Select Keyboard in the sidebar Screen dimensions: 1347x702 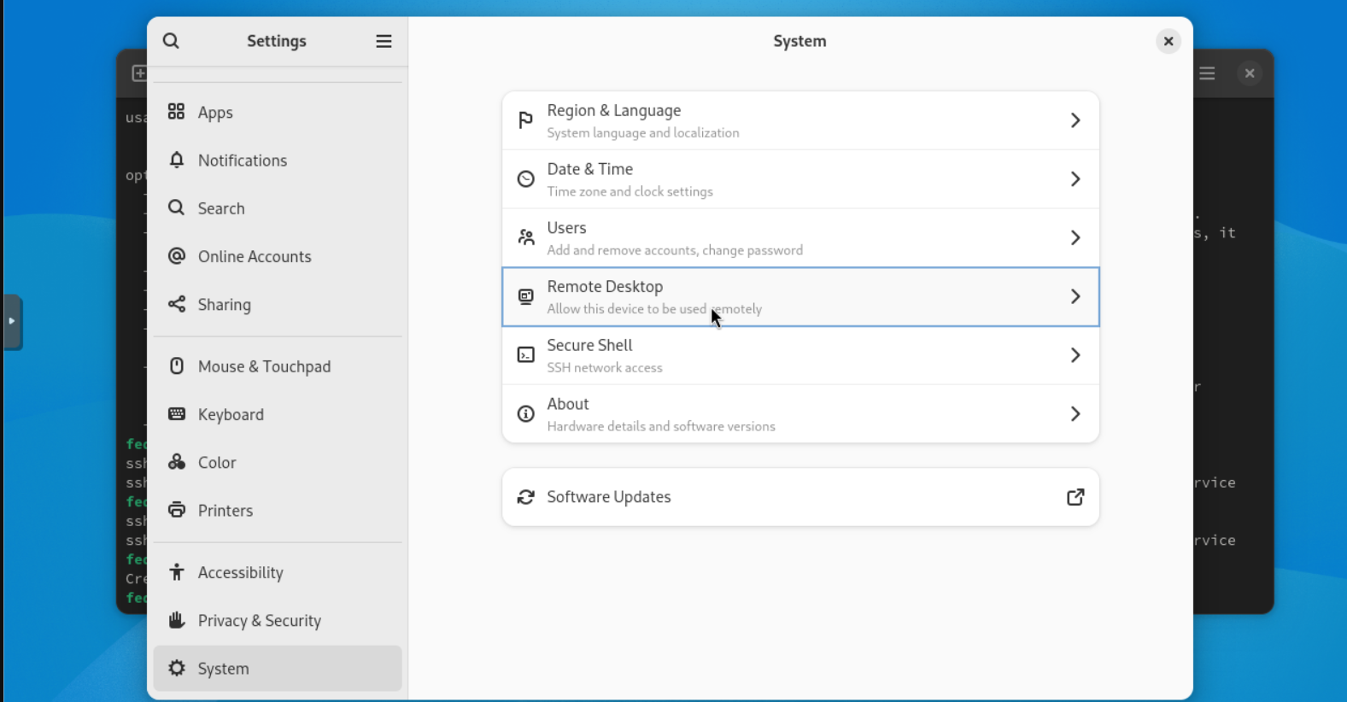[x=278, y=414]
